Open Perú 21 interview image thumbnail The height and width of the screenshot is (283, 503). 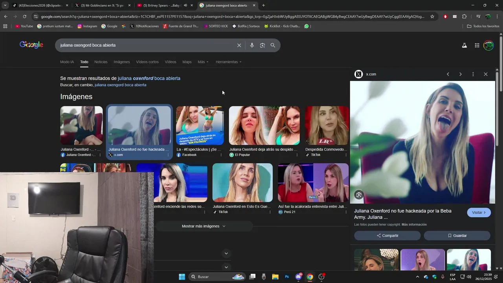(x=313, y=183)
